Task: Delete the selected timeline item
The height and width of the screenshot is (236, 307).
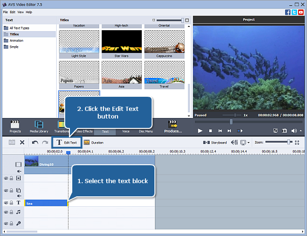Action: point(22,142)
